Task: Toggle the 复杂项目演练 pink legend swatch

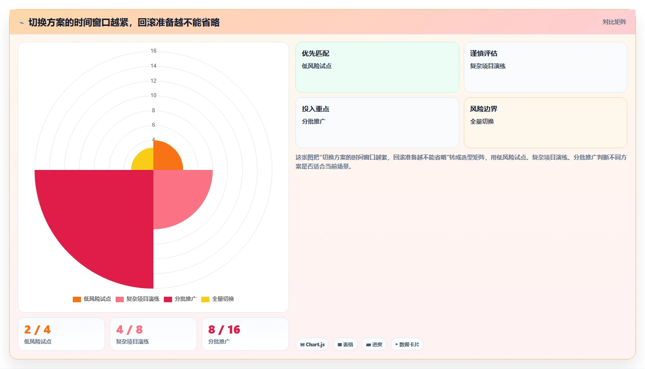Action: 120,299
